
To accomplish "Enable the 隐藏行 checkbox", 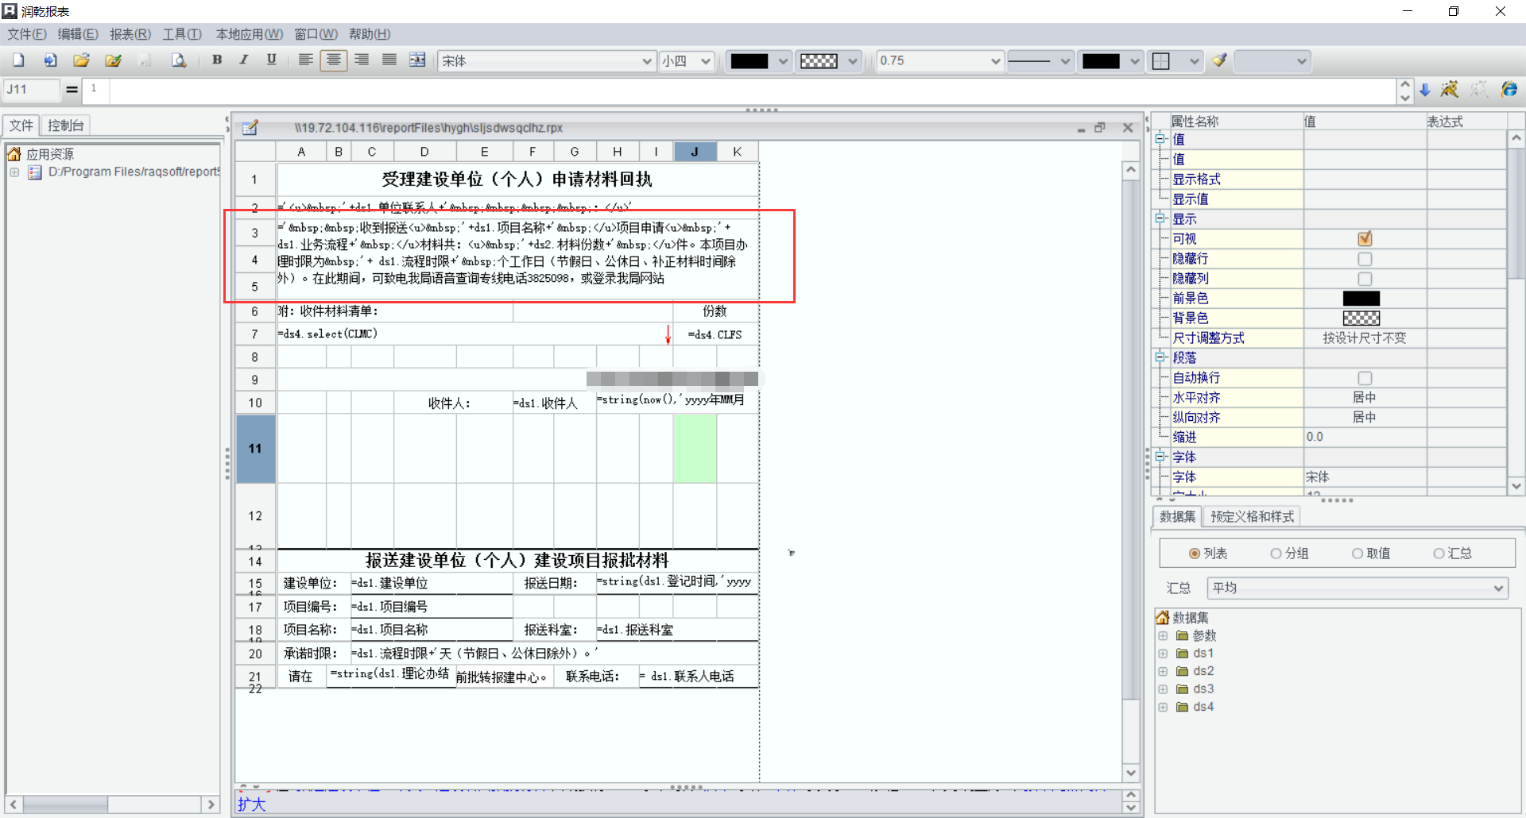I will click(x=1365, y=259).
